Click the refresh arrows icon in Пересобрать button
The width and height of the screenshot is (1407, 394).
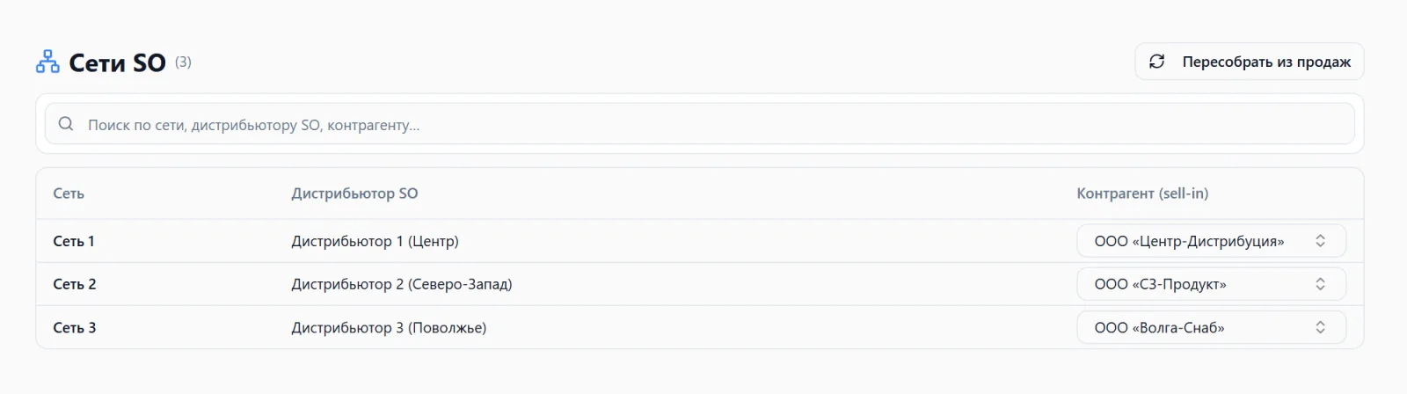point(1157,62)
